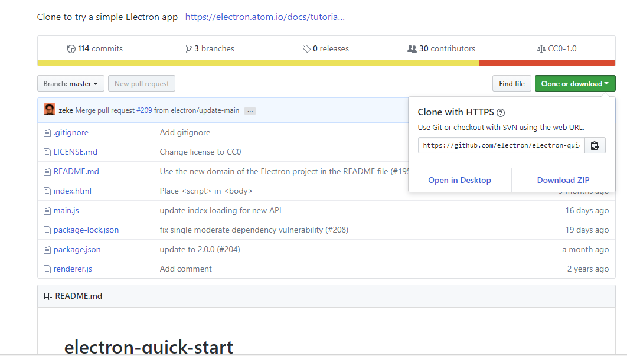
Task: Click the contributors people icon
Action: point(412,49)
